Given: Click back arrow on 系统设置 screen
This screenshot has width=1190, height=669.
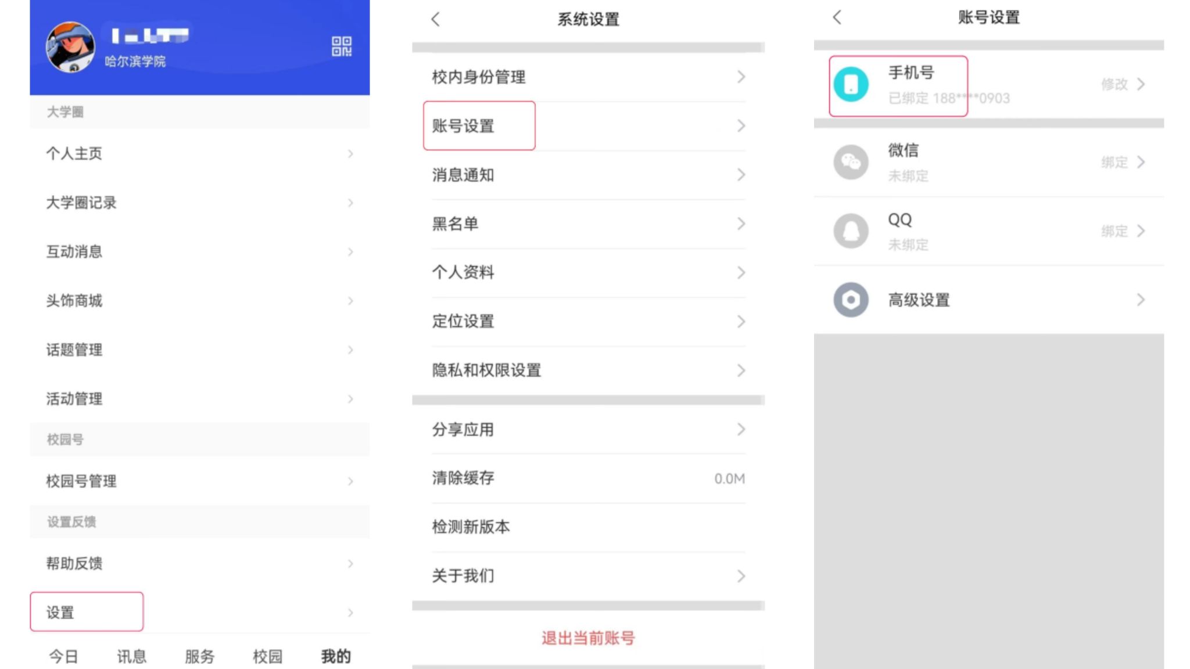Looking at the screenshot, I should pos(436,19).
